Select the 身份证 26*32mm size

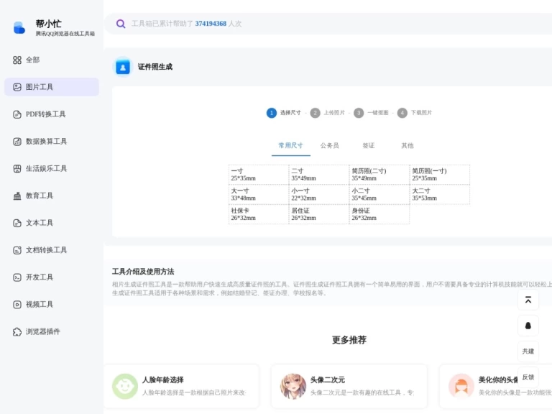[379, 214]
